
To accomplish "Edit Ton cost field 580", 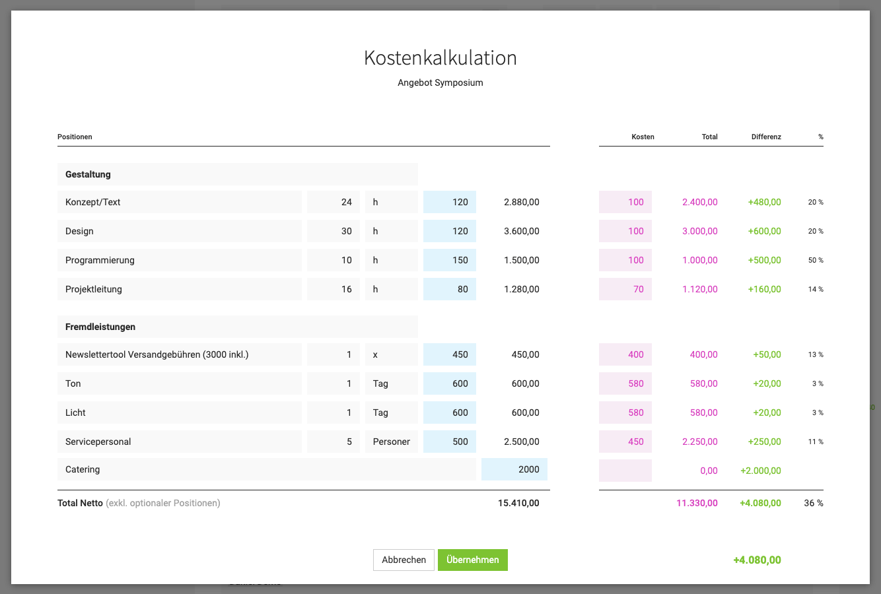I will [x=625, y=383].
